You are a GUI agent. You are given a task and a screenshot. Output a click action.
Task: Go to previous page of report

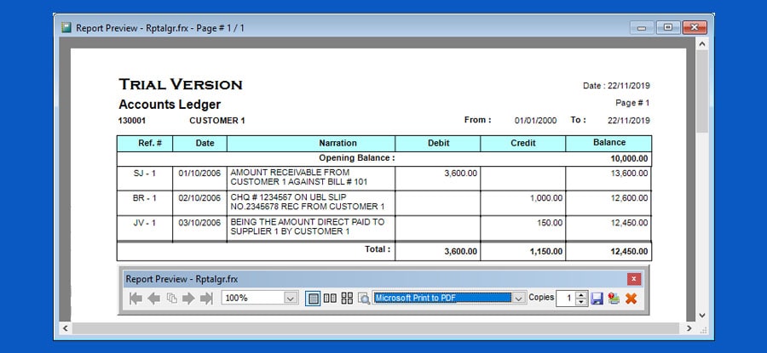point(153,299)
